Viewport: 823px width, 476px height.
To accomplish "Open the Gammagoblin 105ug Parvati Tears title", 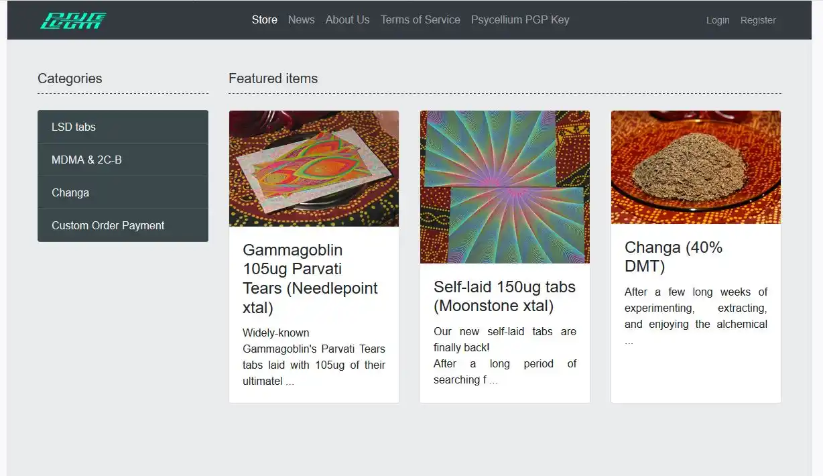I will coord(310,278).
